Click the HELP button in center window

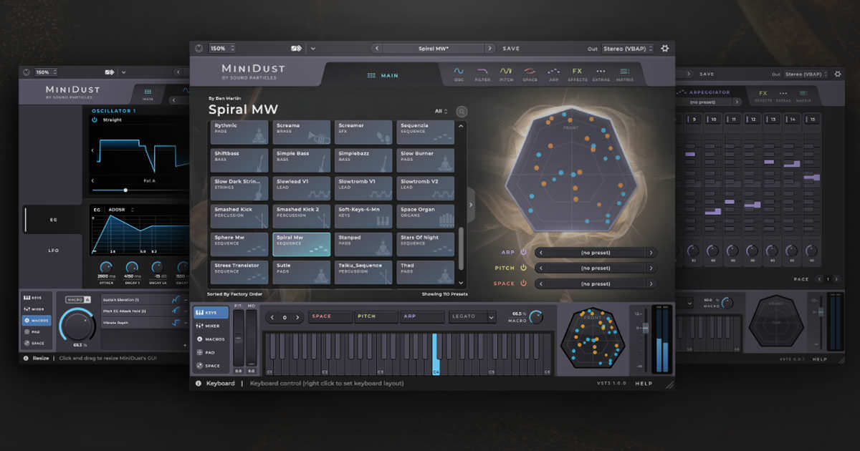click(x=644, y=383)
